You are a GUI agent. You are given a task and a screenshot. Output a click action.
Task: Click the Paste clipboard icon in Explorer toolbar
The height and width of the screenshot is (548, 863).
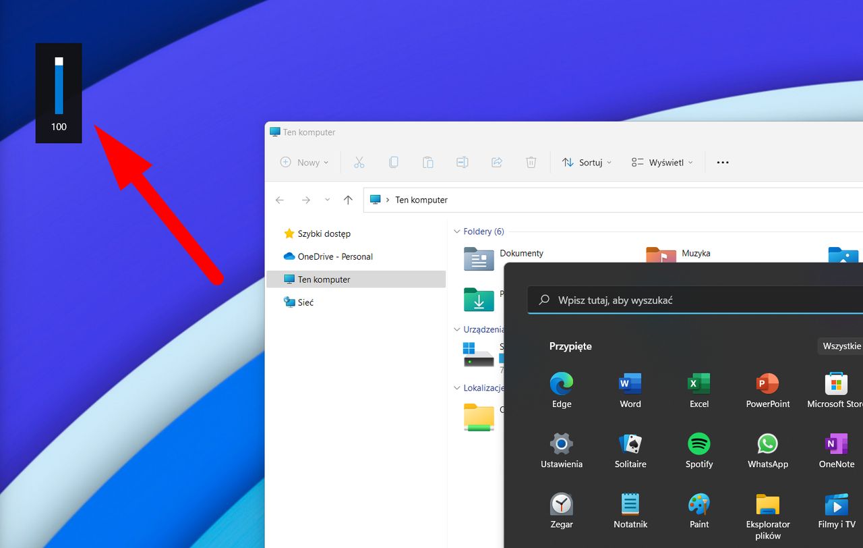[x=428, y=162]
